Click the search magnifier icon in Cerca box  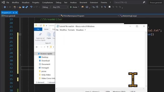point(144,2)
